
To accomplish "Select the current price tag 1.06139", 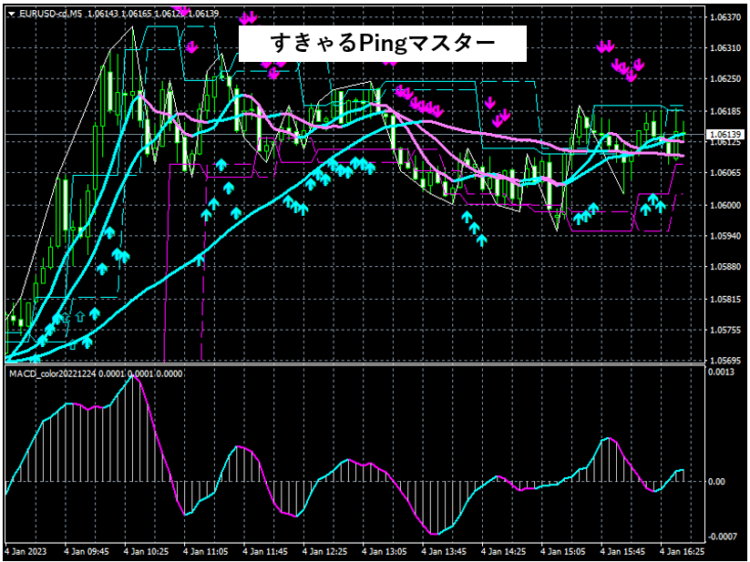I will tap(725, 134).
